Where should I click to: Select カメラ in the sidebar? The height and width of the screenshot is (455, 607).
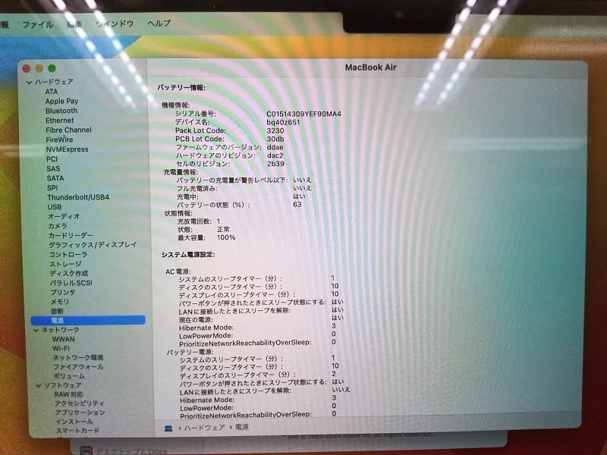(x=58, y=226)
